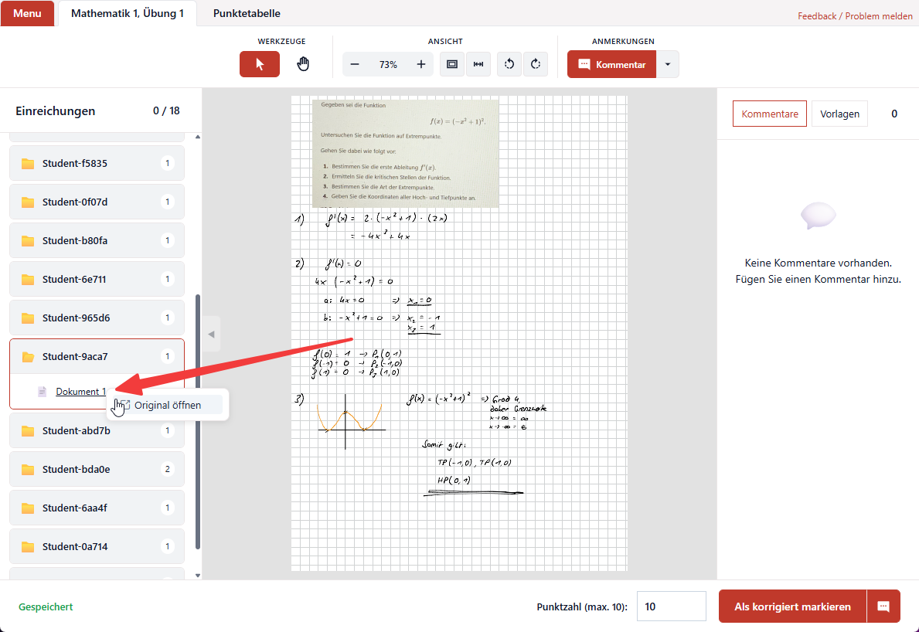
Task: Expand Student-f5835 folder
Action: tap(97, 164)
